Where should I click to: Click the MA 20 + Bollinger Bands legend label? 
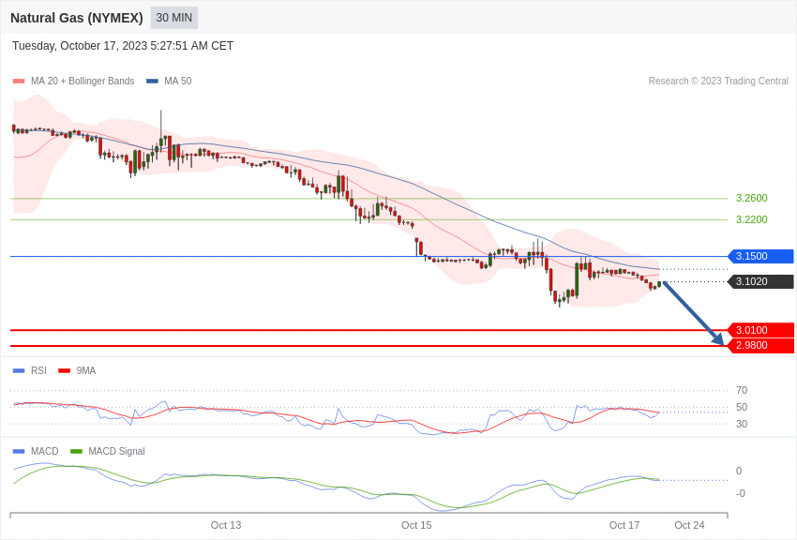click(83, 81)
